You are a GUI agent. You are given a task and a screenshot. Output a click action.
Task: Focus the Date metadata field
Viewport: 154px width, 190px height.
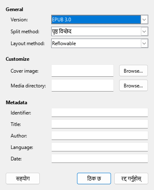pyautogui.click(x=100, y=158)
